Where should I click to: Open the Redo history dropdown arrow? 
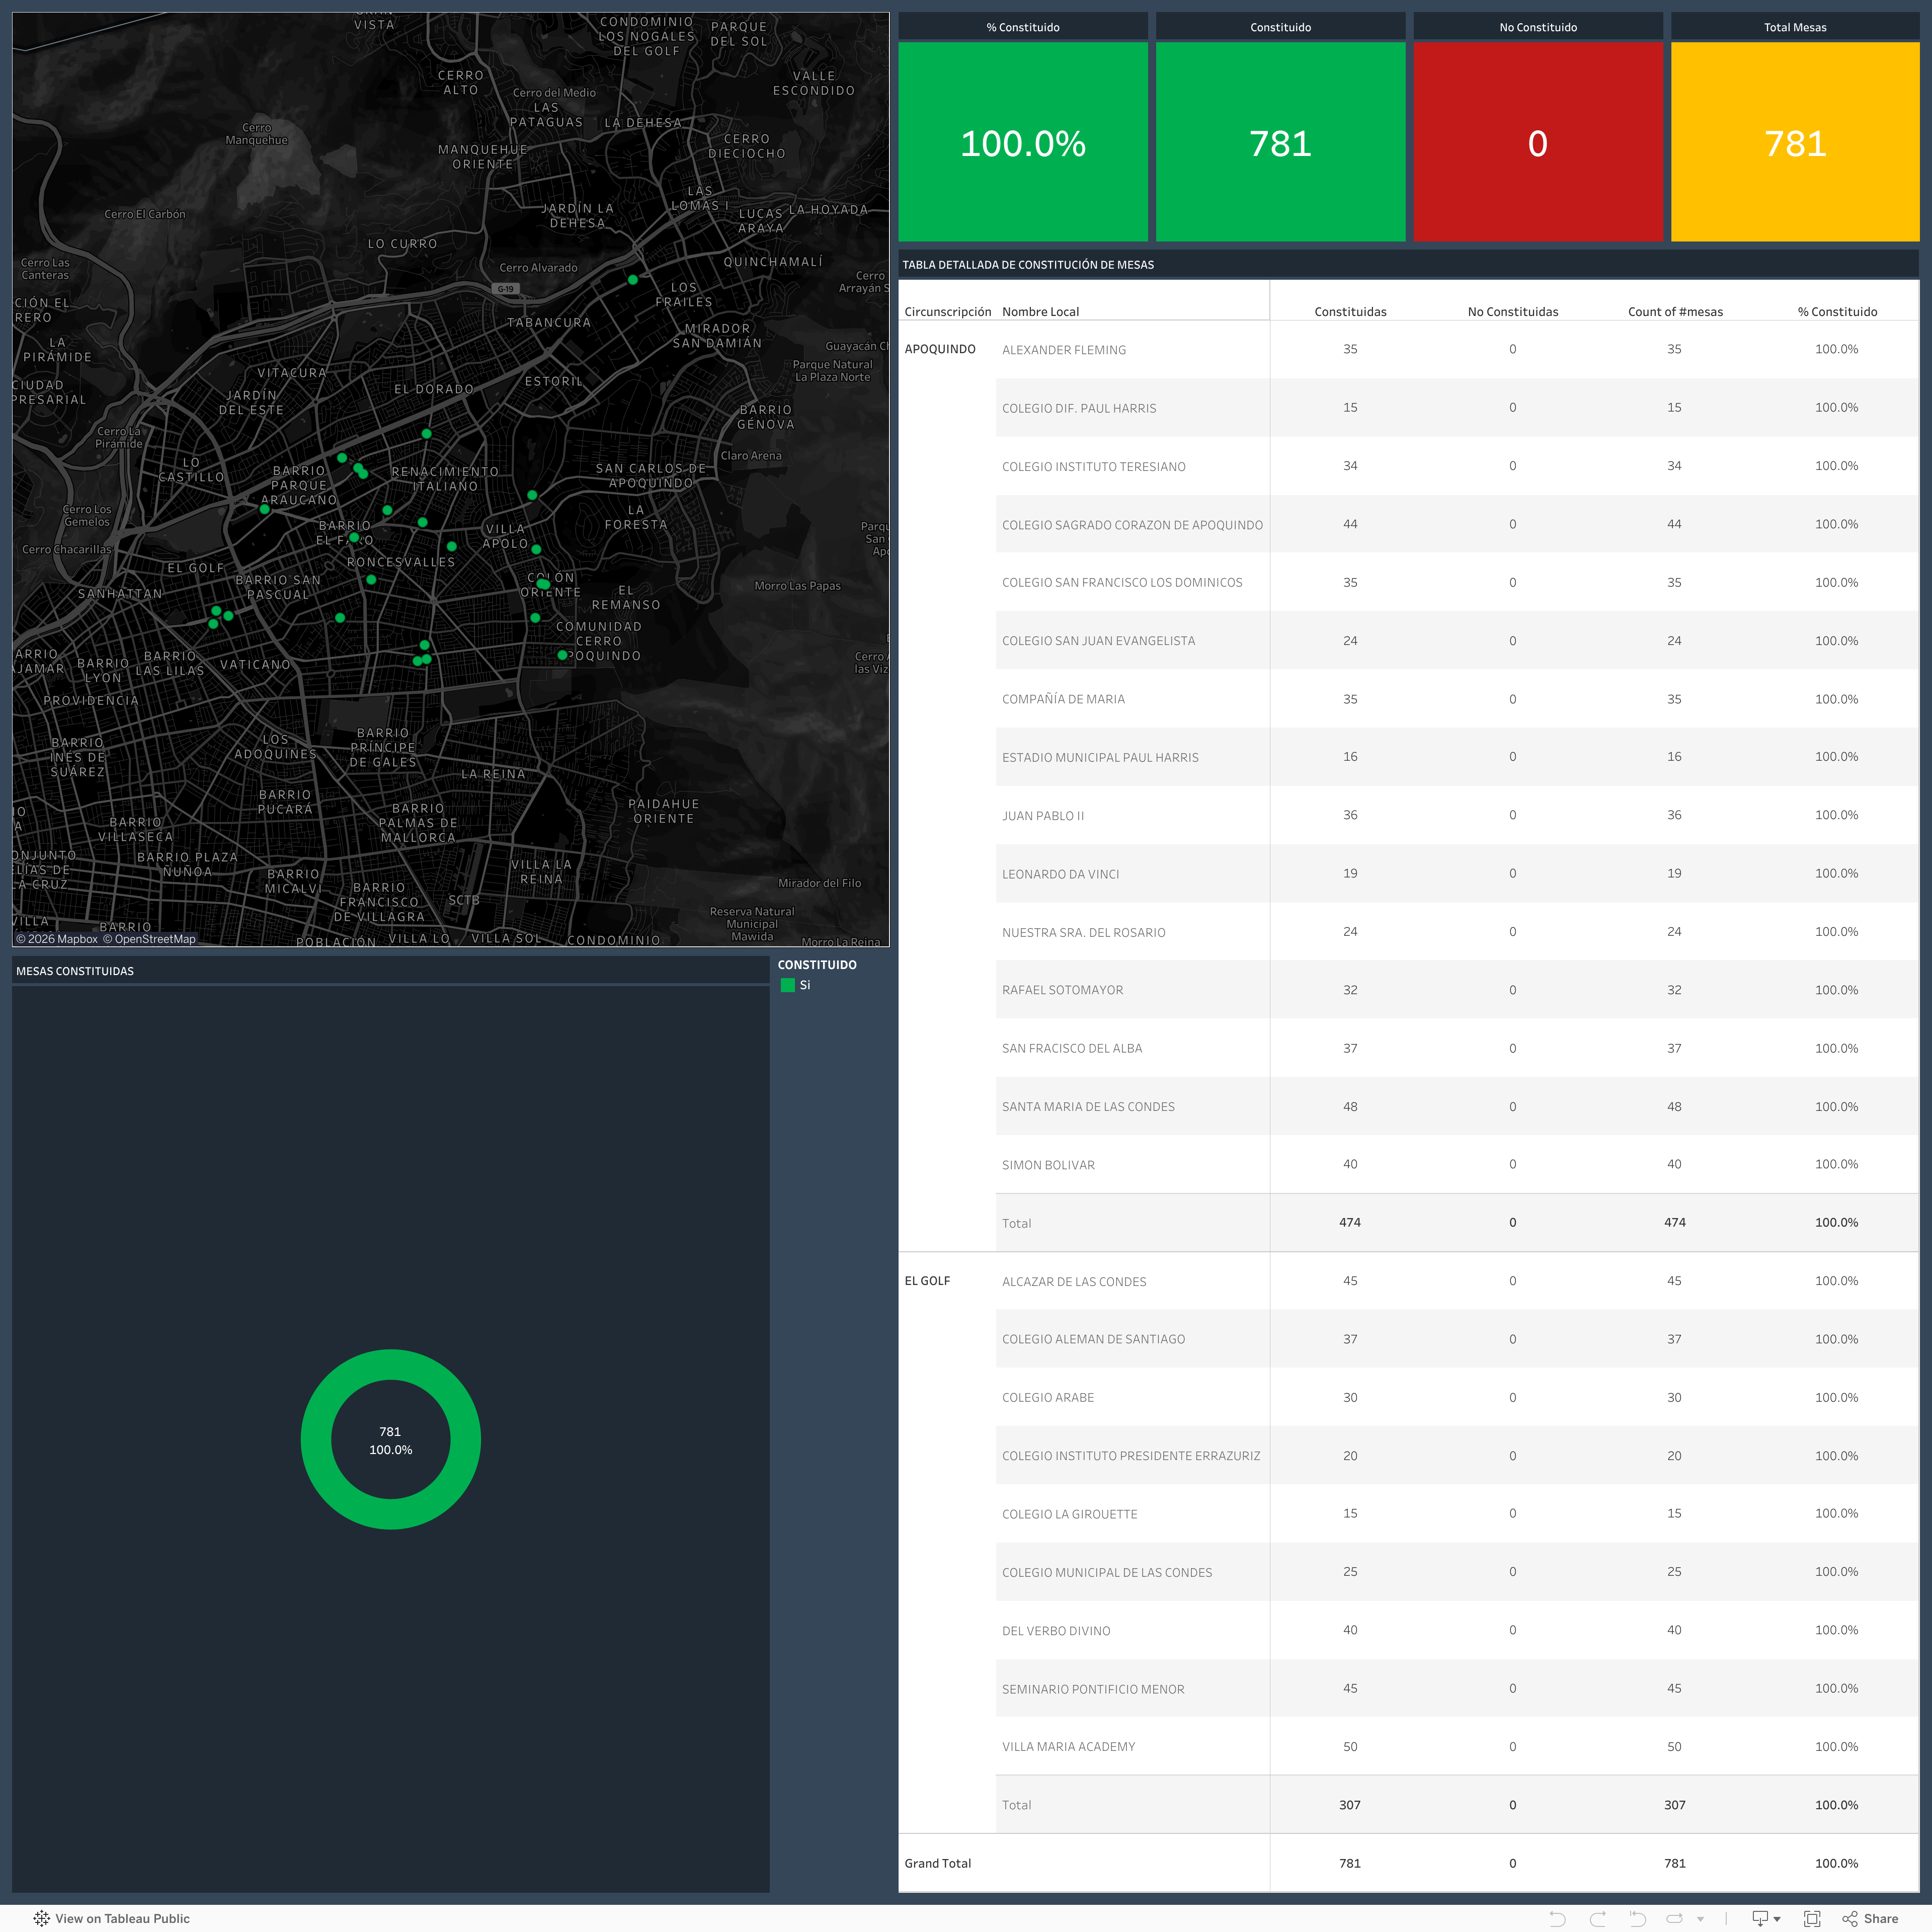1700,1919
